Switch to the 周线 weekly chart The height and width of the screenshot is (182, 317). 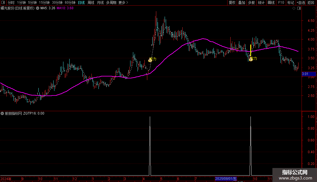[91, 3]
